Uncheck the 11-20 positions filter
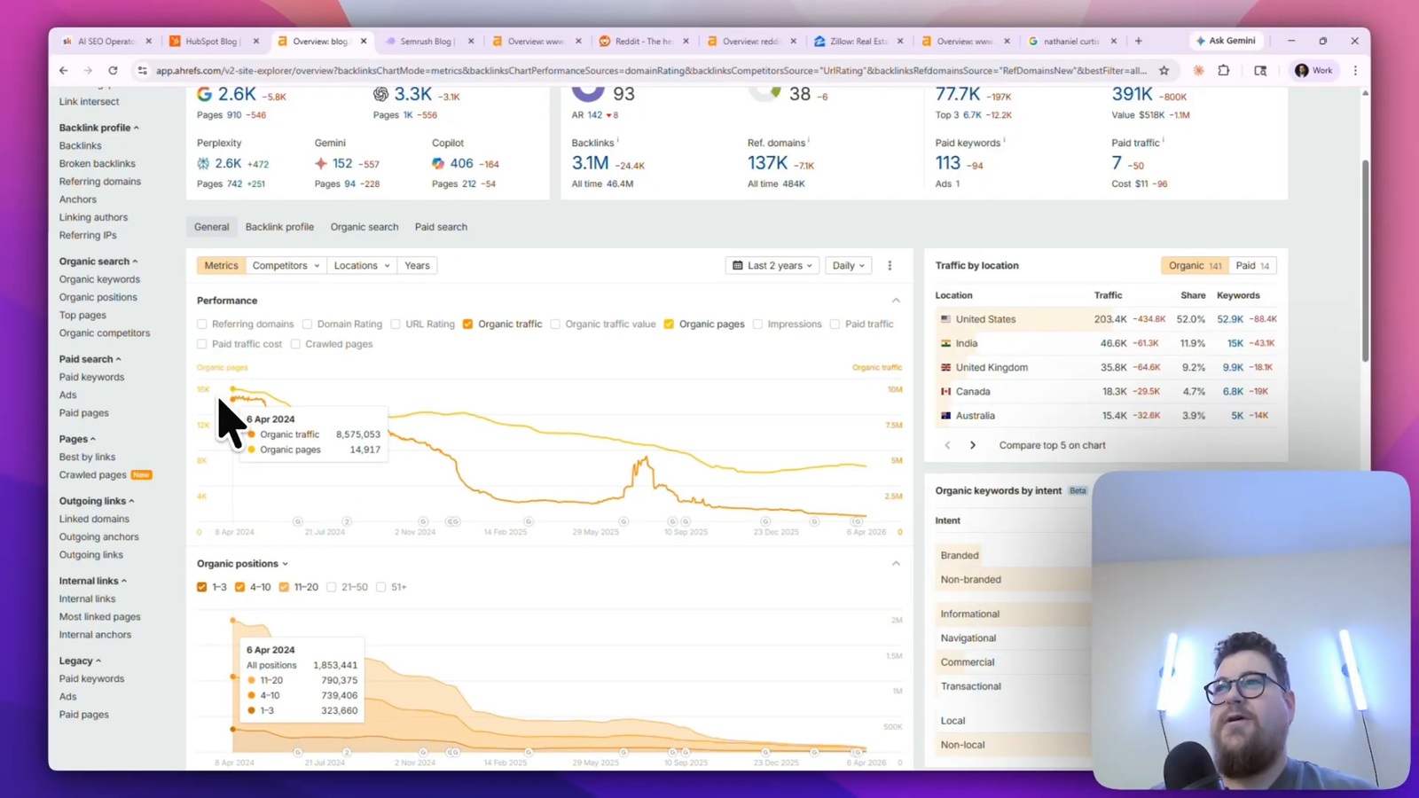This screenshot has width=1419, height=798. tap(284, 586)
